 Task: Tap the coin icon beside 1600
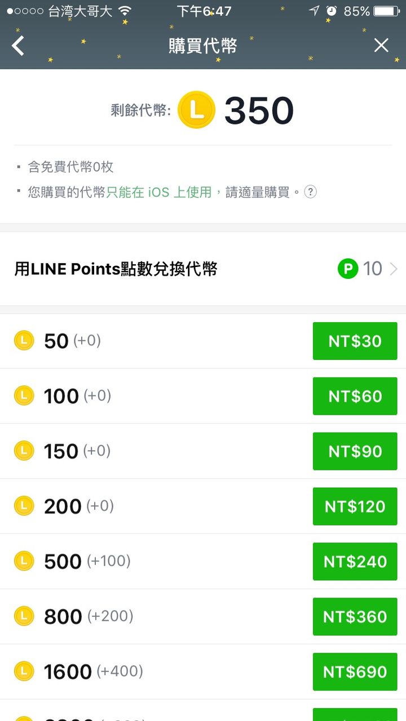coord(24,671)
